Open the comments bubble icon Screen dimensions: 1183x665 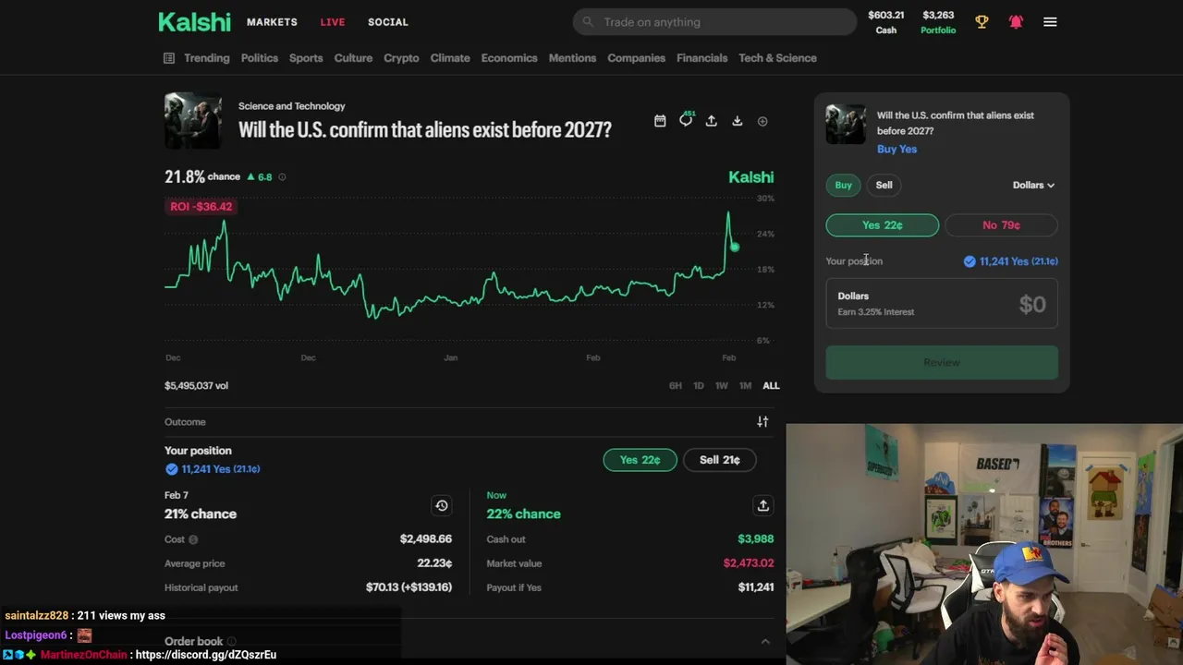coord(686,120)
